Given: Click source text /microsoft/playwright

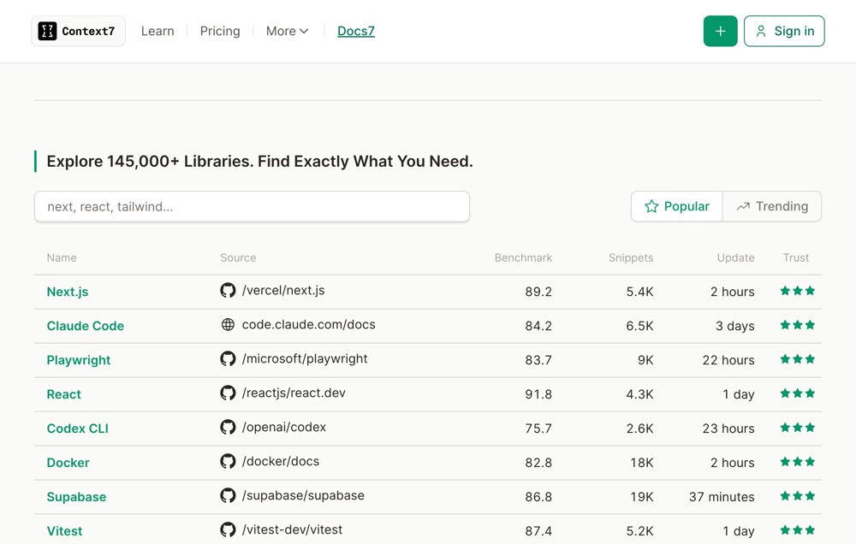Looking at the screenshot, I should pos(305,358).
